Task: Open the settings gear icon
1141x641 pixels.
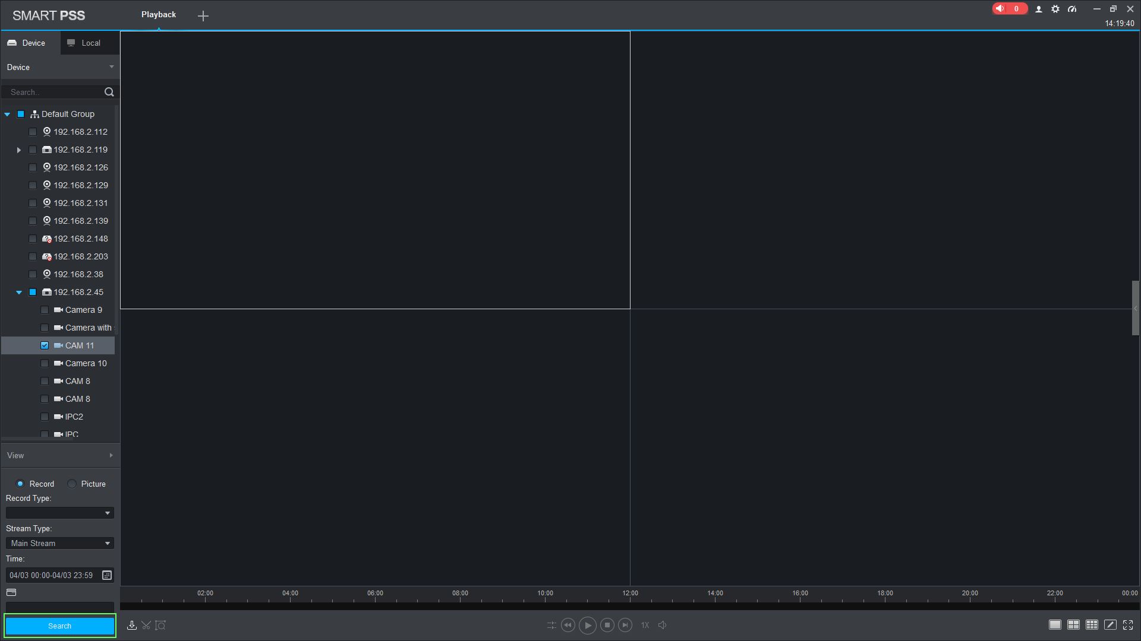Action: point(1055,9)
